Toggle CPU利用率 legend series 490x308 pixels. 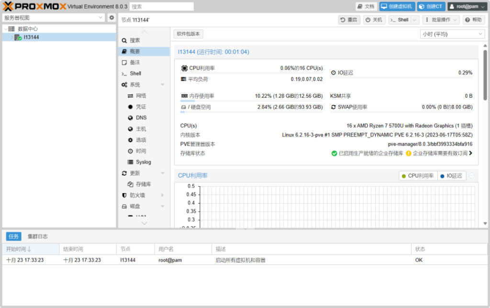[x=418, y=176]
